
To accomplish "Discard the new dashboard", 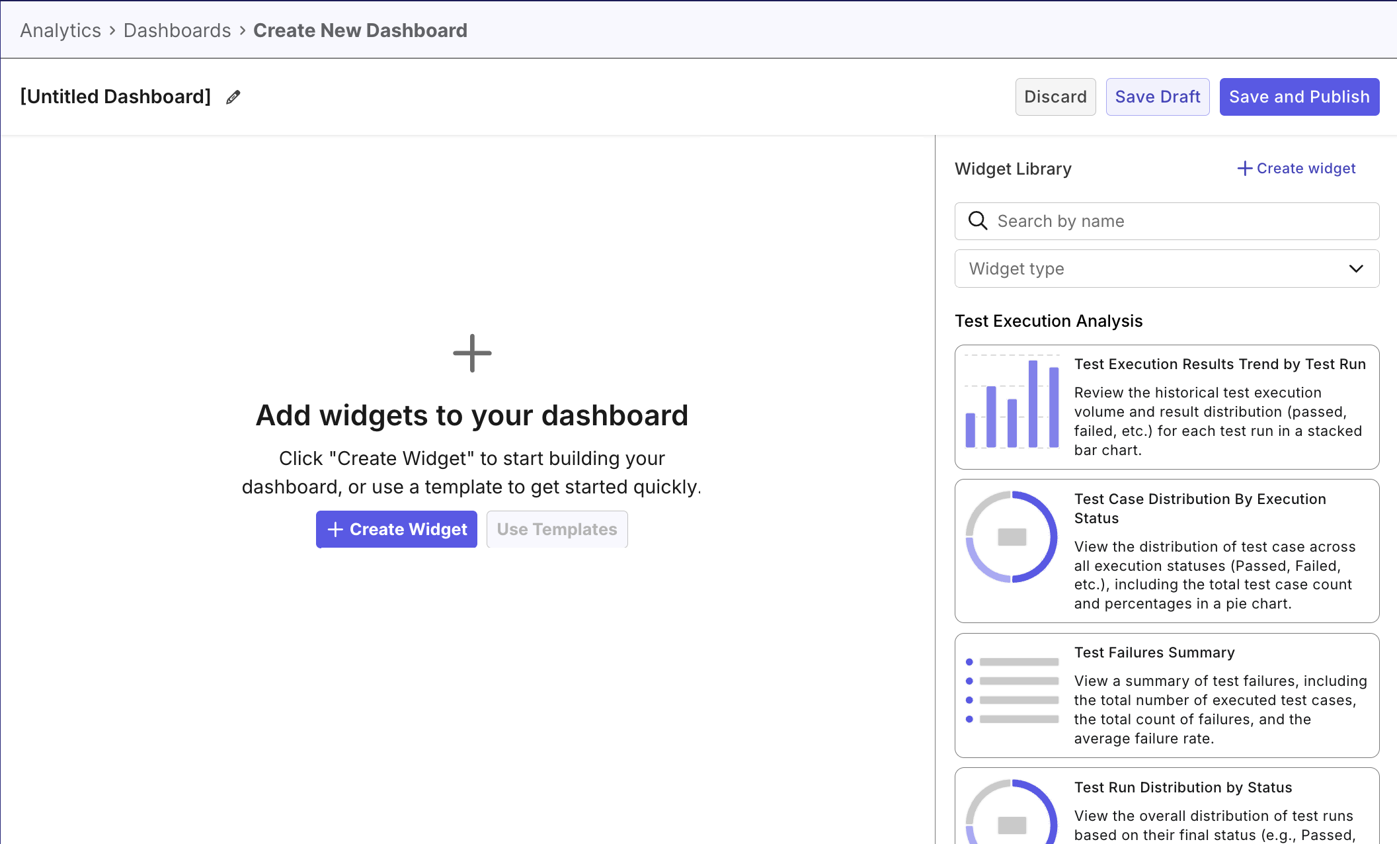I will click(x=1055, y=97).
